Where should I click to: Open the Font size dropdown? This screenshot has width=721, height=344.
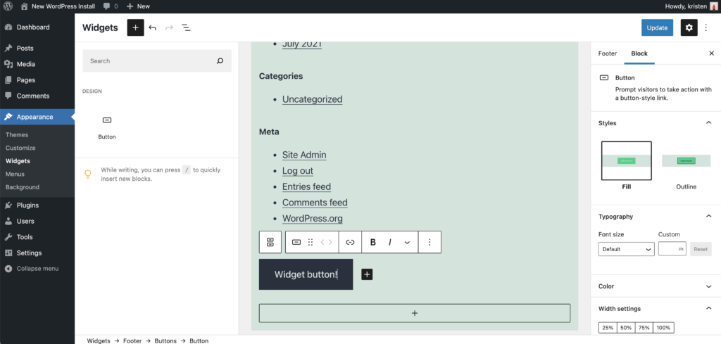(626, 249)
